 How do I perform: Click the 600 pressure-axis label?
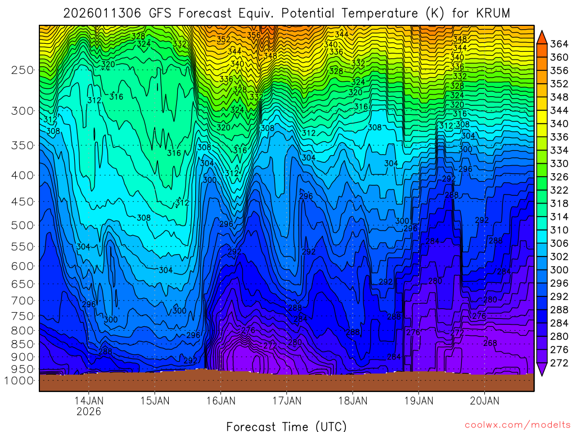click(22, 266)
